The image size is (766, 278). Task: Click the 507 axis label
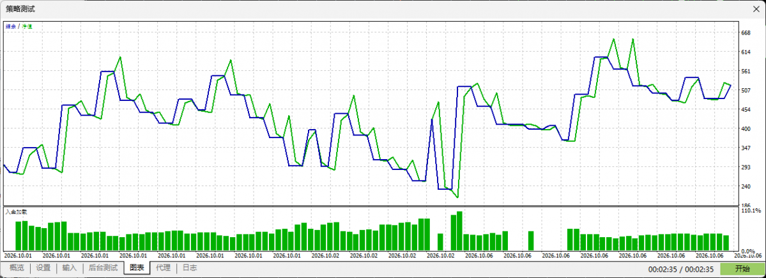746,90
